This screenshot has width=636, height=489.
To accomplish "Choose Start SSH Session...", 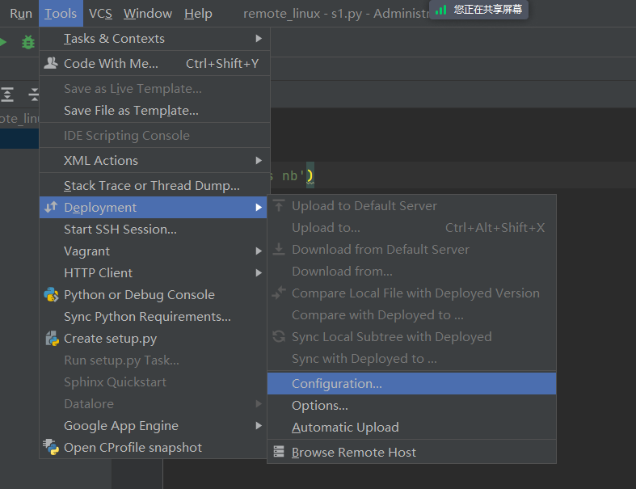I will (x=120, y=230).
